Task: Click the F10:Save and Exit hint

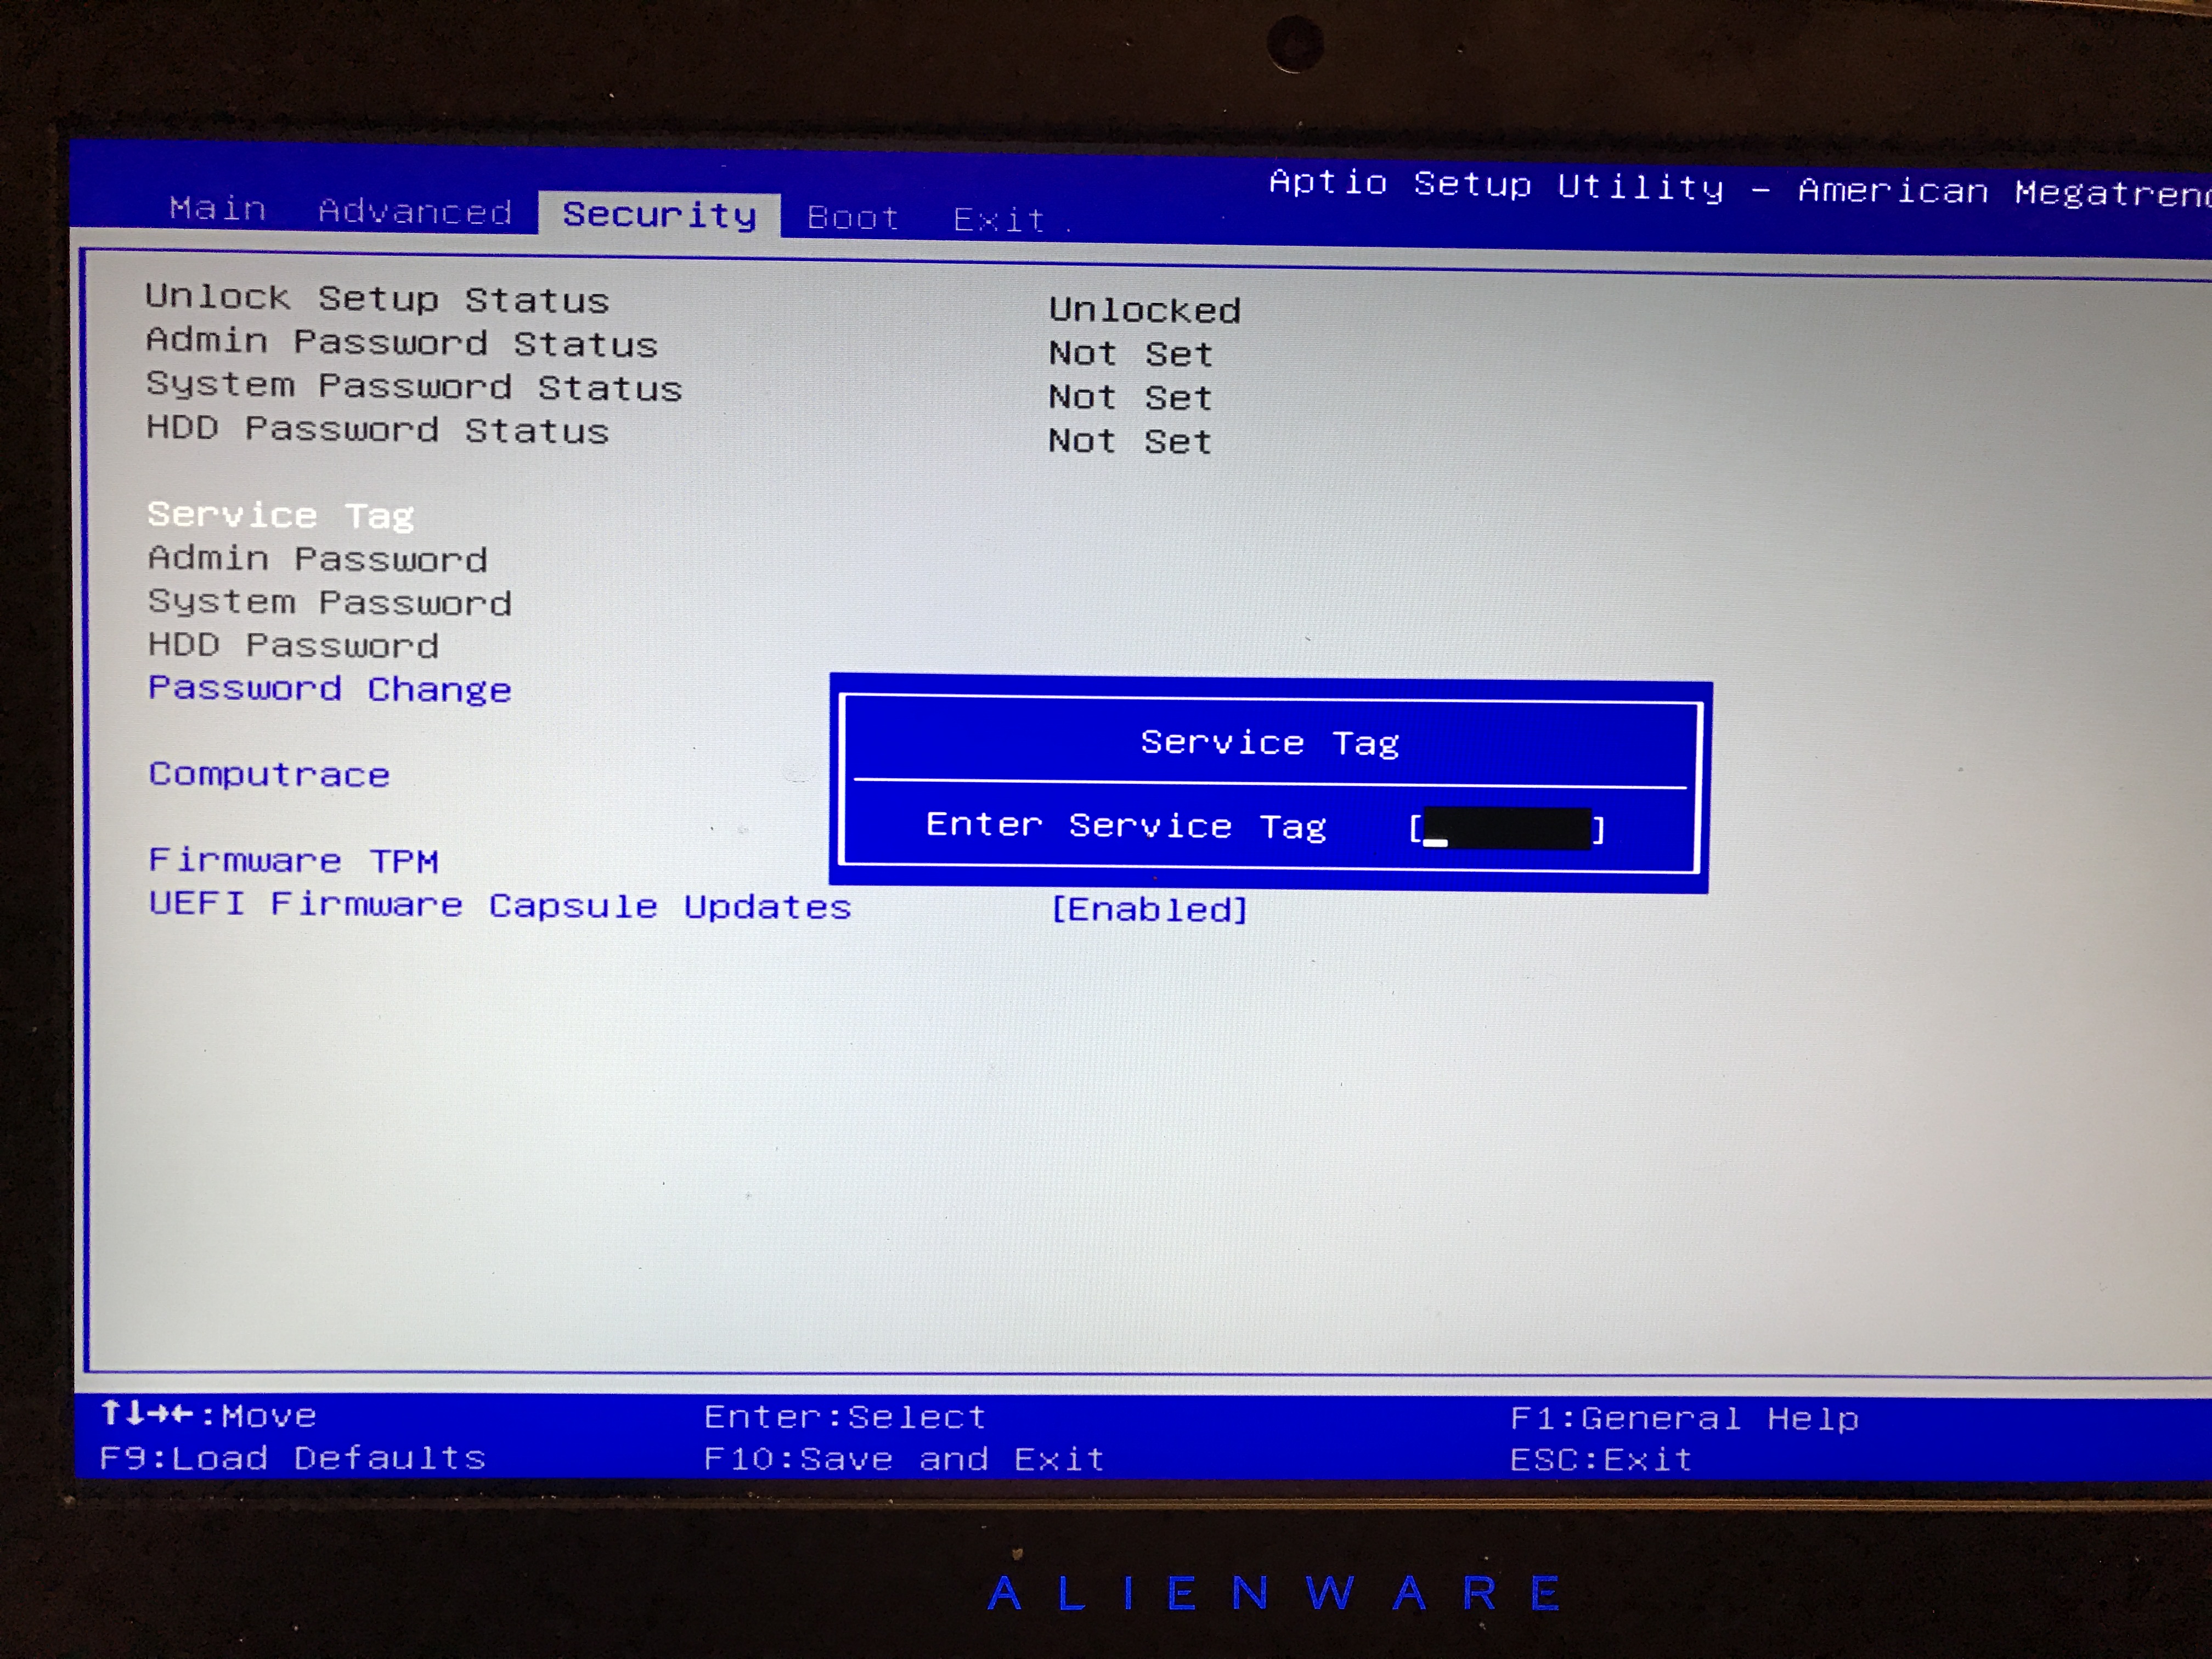Action: (904, 1459)
